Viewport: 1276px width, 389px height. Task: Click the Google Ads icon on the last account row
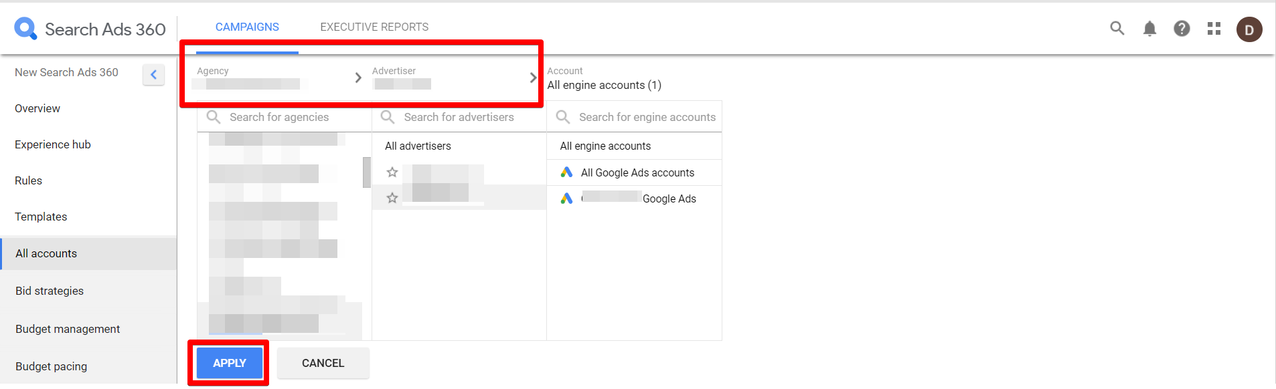point(566,199)
